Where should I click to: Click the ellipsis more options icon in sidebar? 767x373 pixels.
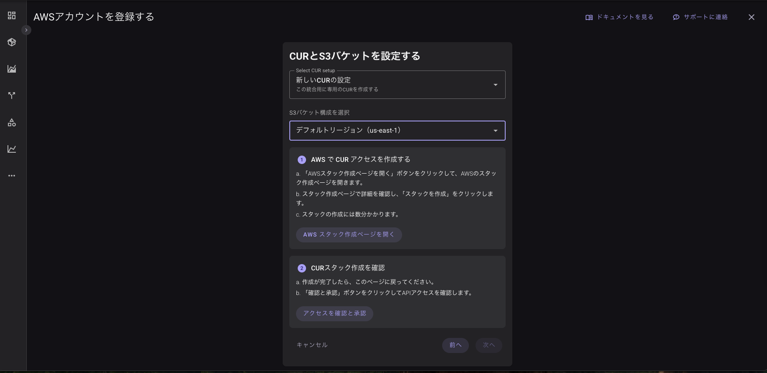pos(11,175)
